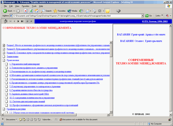Expand the Раздел I tree node
The width and height of the screenshot is (173, 126).
click(4, 45)
